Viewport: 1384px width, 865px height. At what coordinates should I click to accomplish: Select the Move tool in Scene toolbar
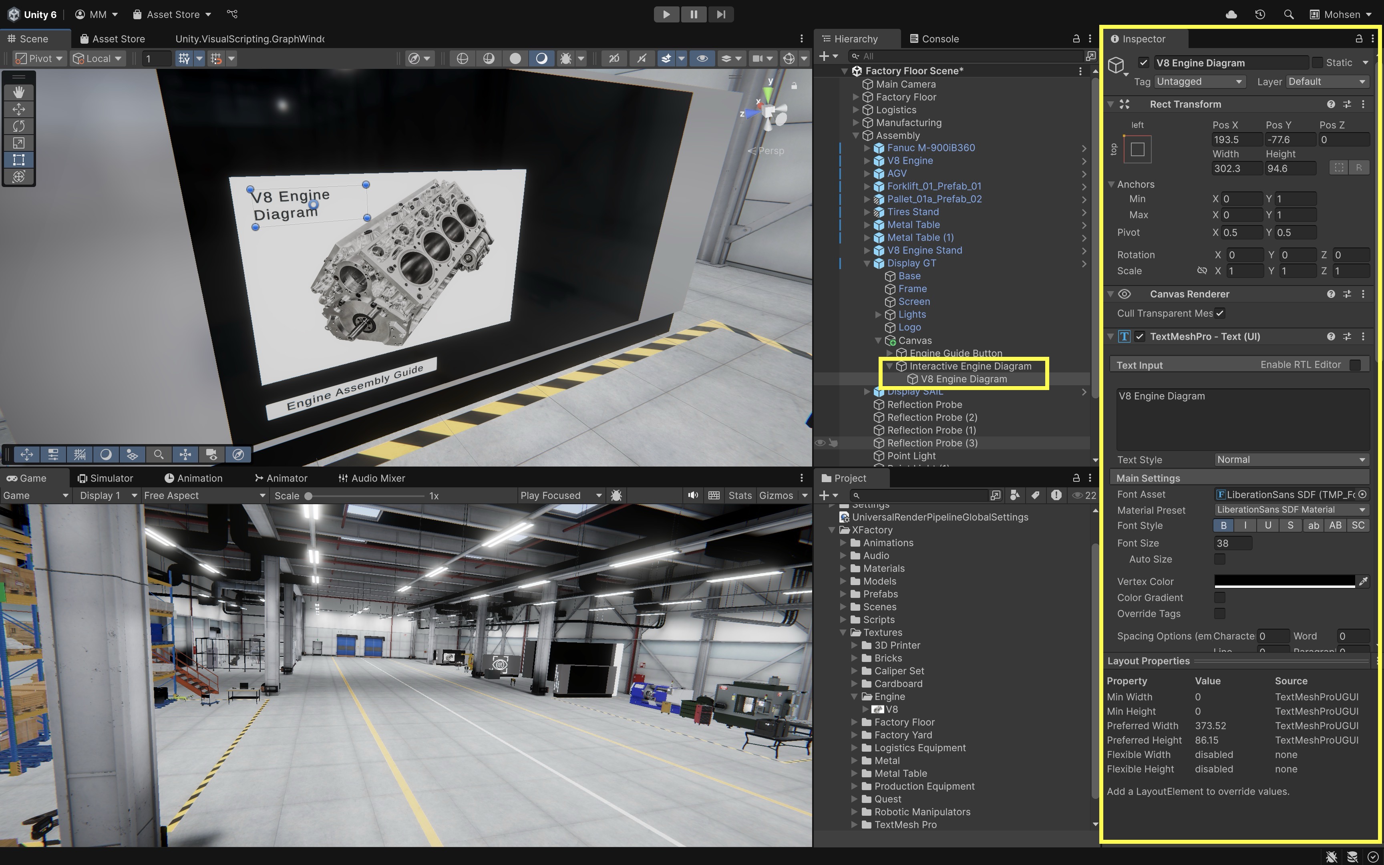(19, 109)
